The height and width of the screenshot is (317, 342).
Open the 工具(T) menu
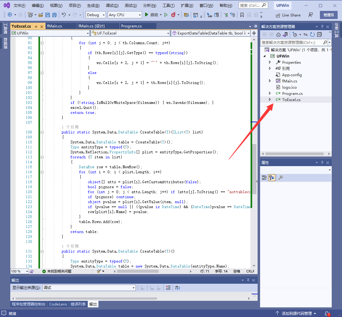coord(169,6)
